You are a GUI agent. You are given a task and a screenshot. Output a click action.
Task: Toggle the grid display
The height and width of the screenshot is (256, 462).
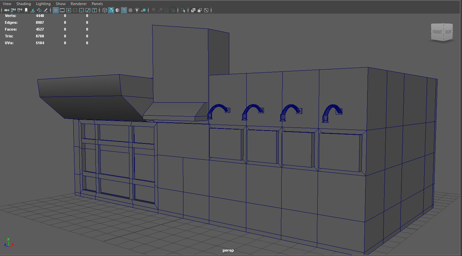click(55, 10)
